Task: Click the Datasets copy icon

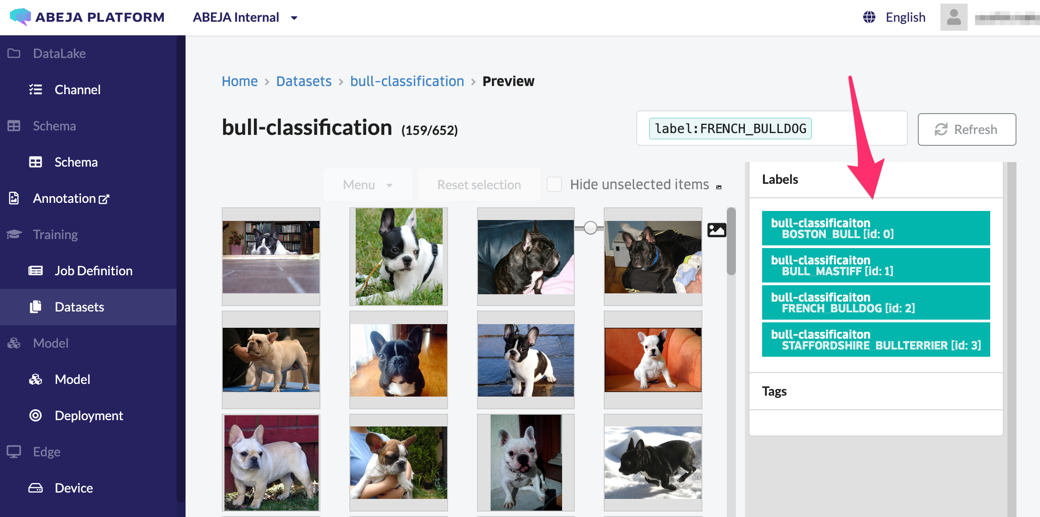Action: pyautogui.click(x=36, y=307)
